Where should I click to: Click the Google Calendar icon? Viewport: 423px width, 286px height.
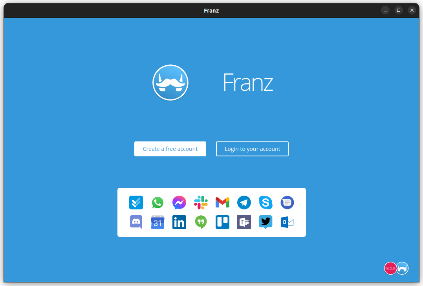[x=157, y=222]
